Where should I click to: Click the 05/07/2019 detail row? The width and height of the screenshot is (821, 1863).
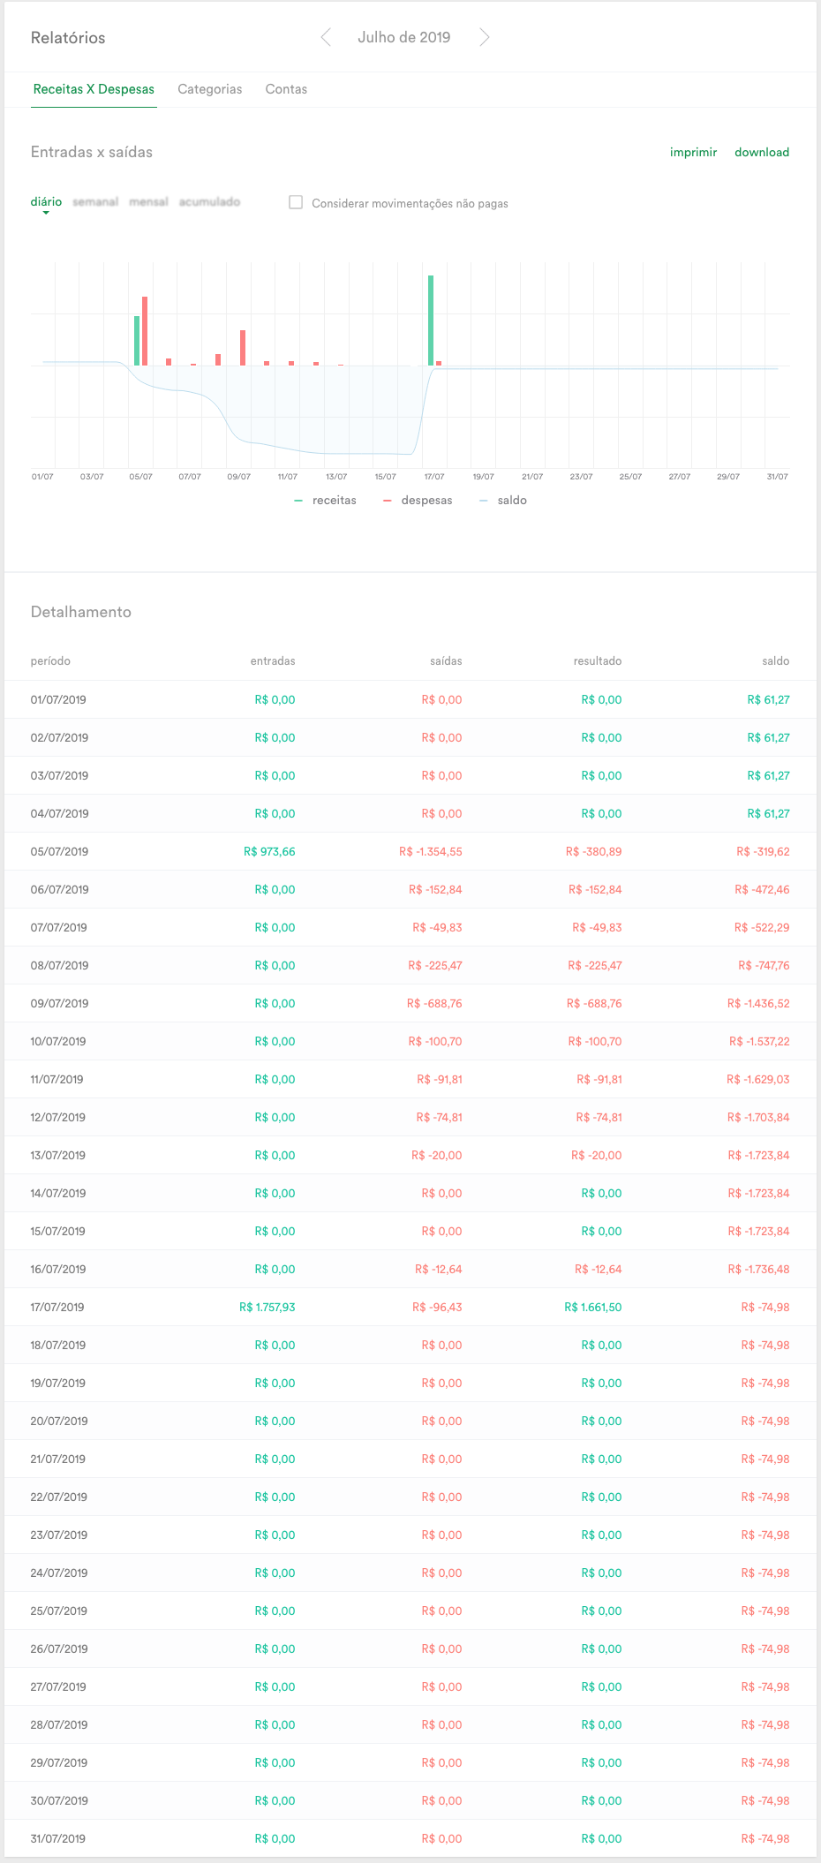(410, 852)
